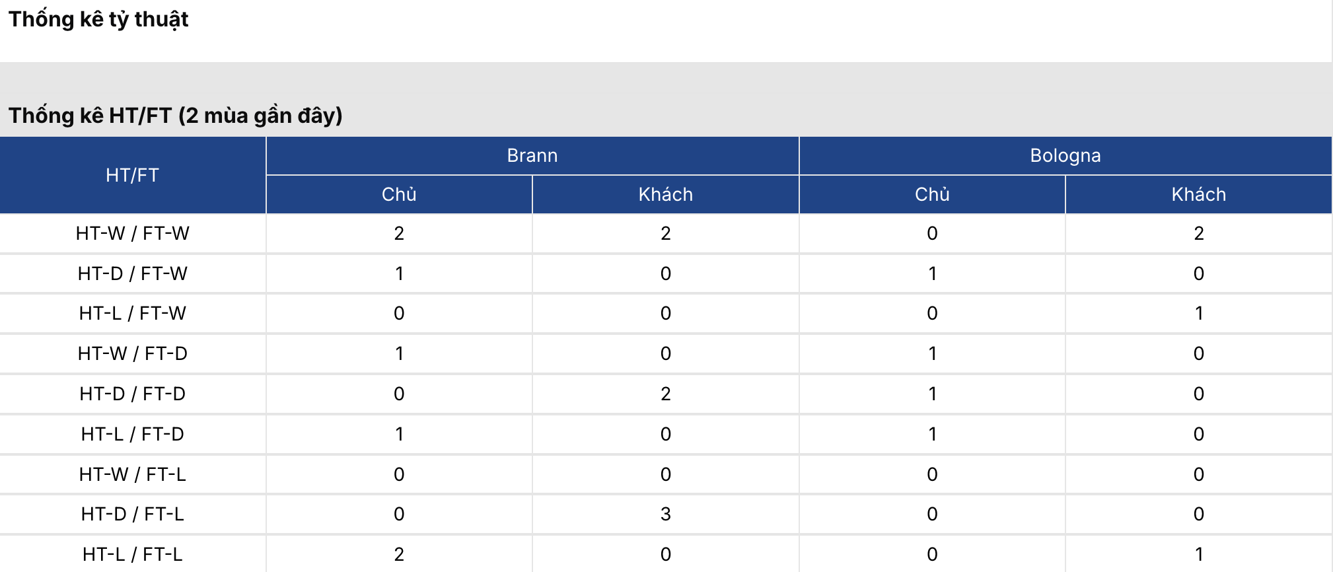Click Bologna Khách value in HT-L / FT-W row
Screen dimensions: 1333x572
(1198, 313)
